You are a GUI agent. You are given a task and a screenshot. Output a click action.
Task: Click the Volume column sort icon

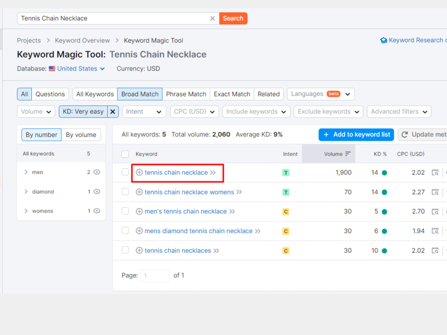(x=348, y=154)
